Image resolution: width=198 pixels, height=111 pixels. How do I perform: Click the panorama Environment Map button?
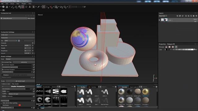[24, 62]
